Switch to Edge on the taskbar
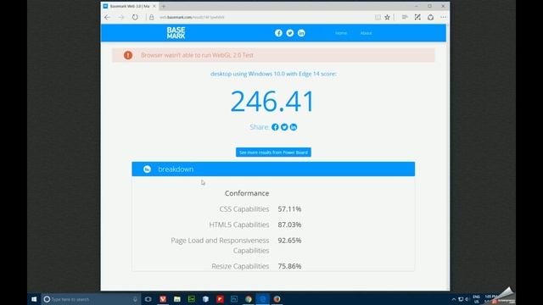This screenshot has height=305, width=543. point(262,299)
